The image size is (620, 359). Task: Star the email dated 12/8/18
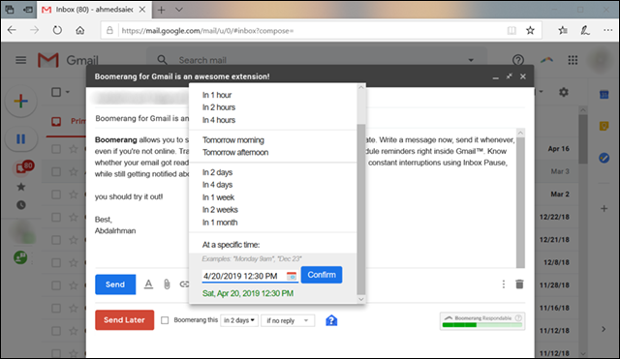[74, 262]
